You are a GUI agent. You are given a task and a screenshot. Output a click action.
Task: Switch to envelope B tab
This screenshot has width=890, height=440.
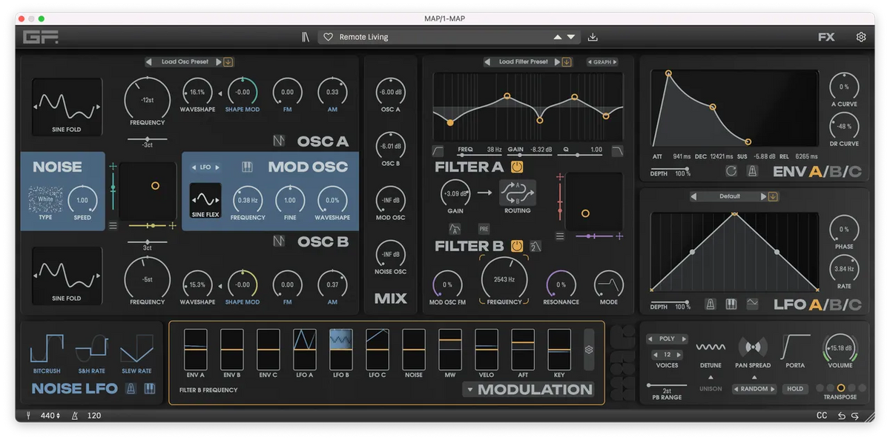[837, 173]
